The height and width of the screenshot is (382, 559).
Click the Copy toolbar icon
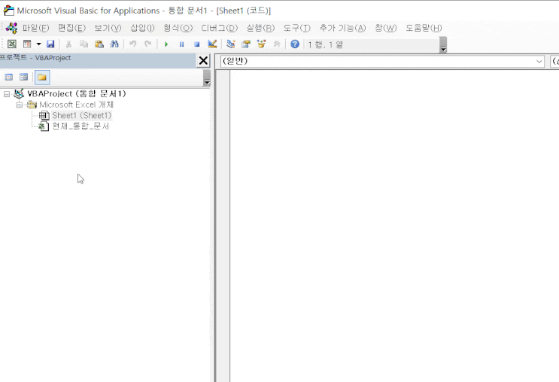(84, 44)
